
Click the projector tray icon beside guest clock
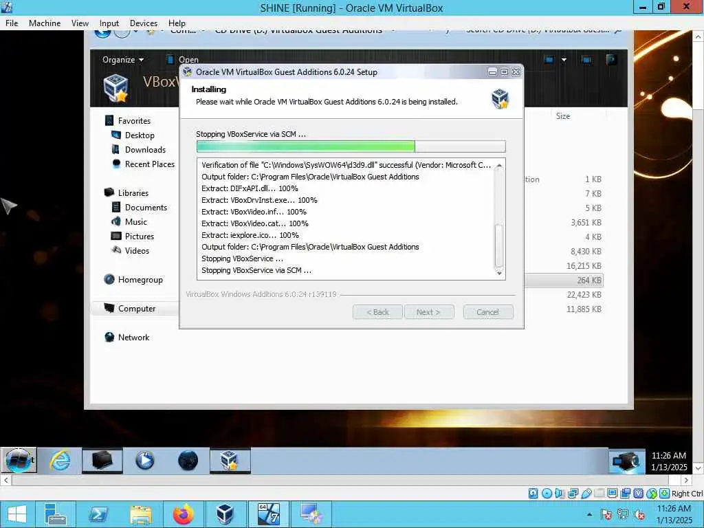(x=626, y=461)
